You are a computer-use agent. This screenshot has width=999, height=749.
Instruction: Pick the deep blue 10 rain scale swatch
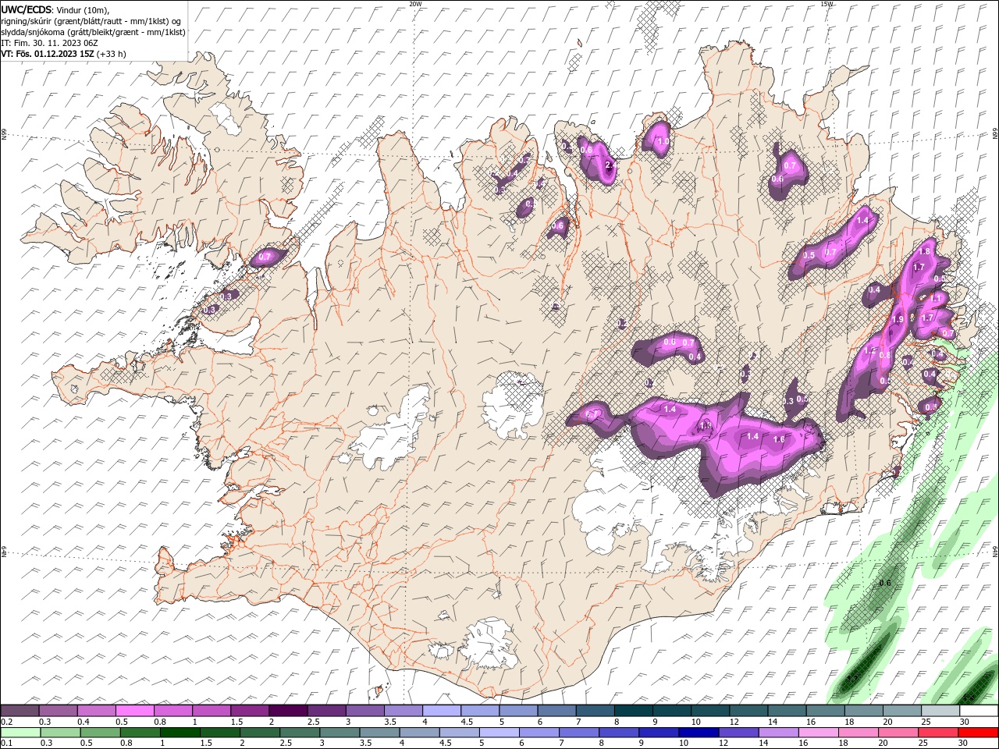tap(698, 733)
